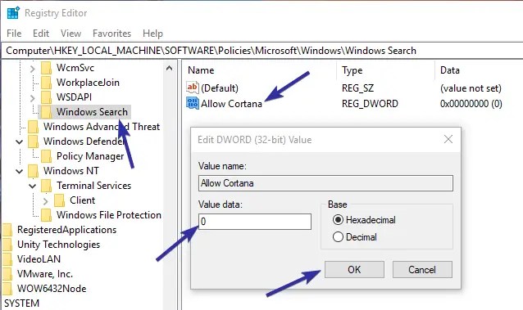523x310 pixels.
Task: Sort values by Data column header
Action: [450, 70]
